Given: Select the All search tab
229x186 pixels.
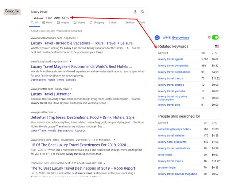Looking at the screenshot, I should pos(35,23).
